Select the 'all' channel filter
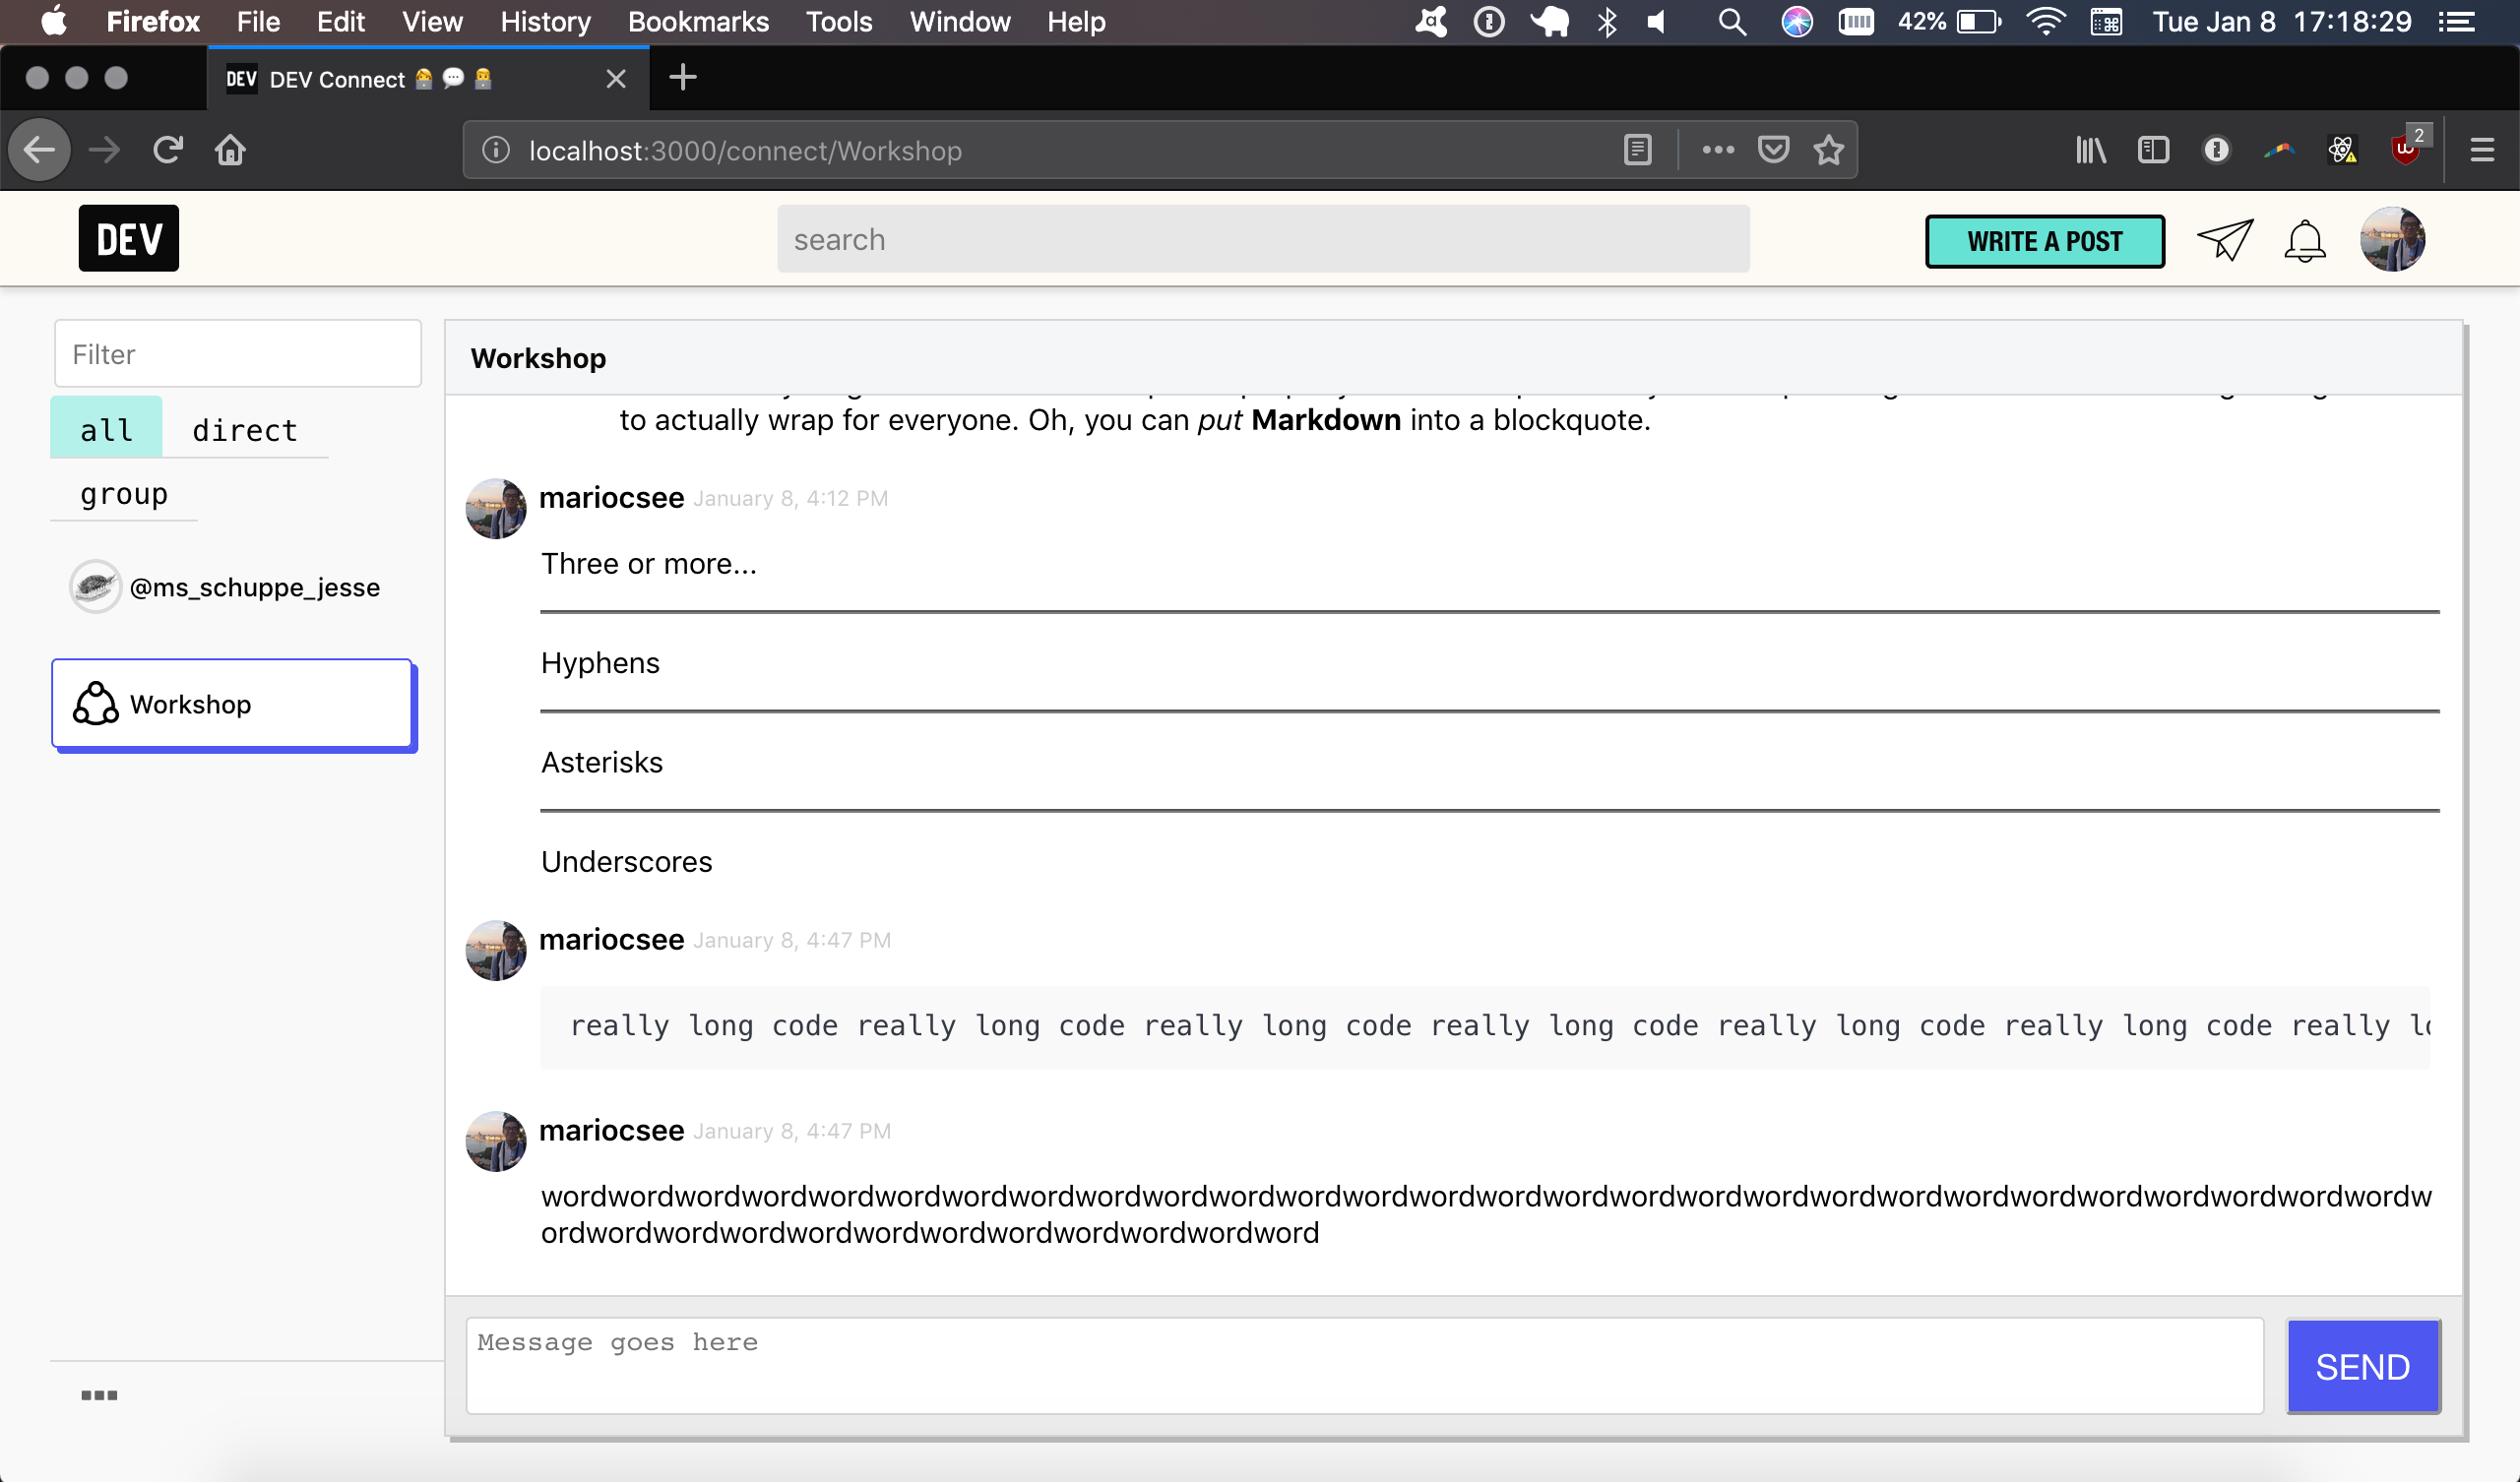Screen dimensions: 2520x1482 pos(106,429)
